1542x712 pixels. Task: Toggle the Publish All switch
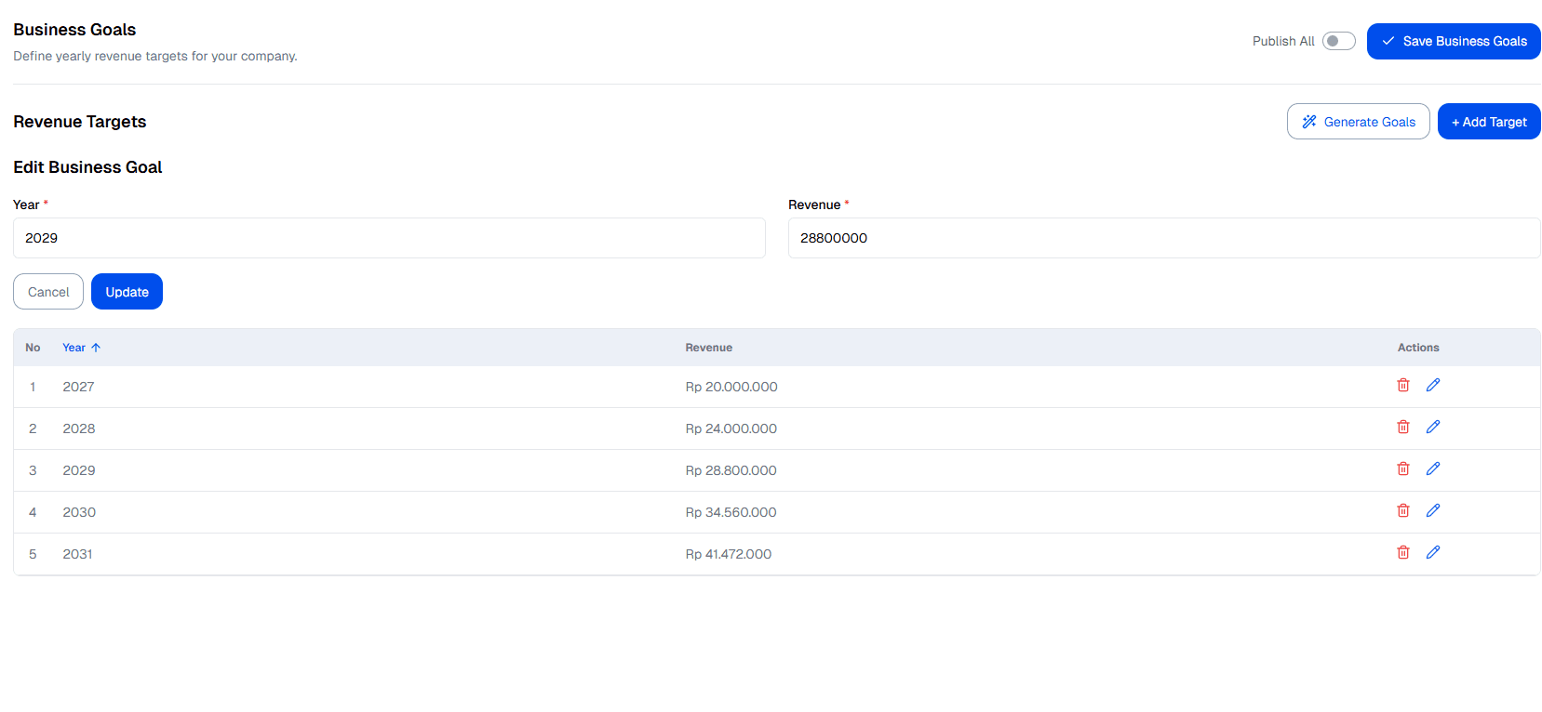tap(1338, 41)
